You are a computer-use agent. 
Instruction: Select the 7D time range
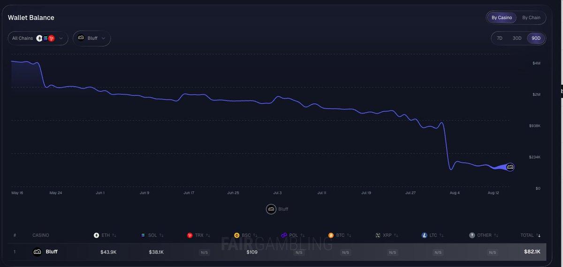(x=500, y=38)
